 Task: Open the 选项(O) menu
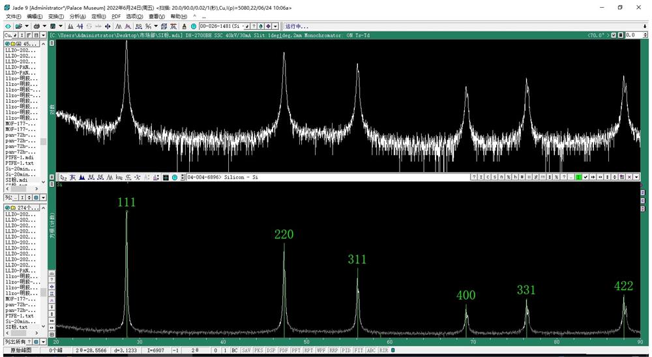[x=135, y=16]
